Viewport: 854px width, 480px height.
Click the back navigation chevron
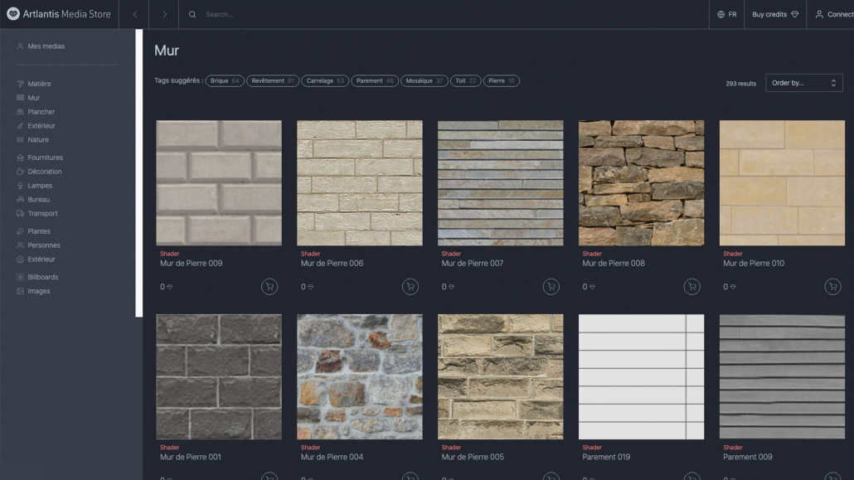coord(133,14)
